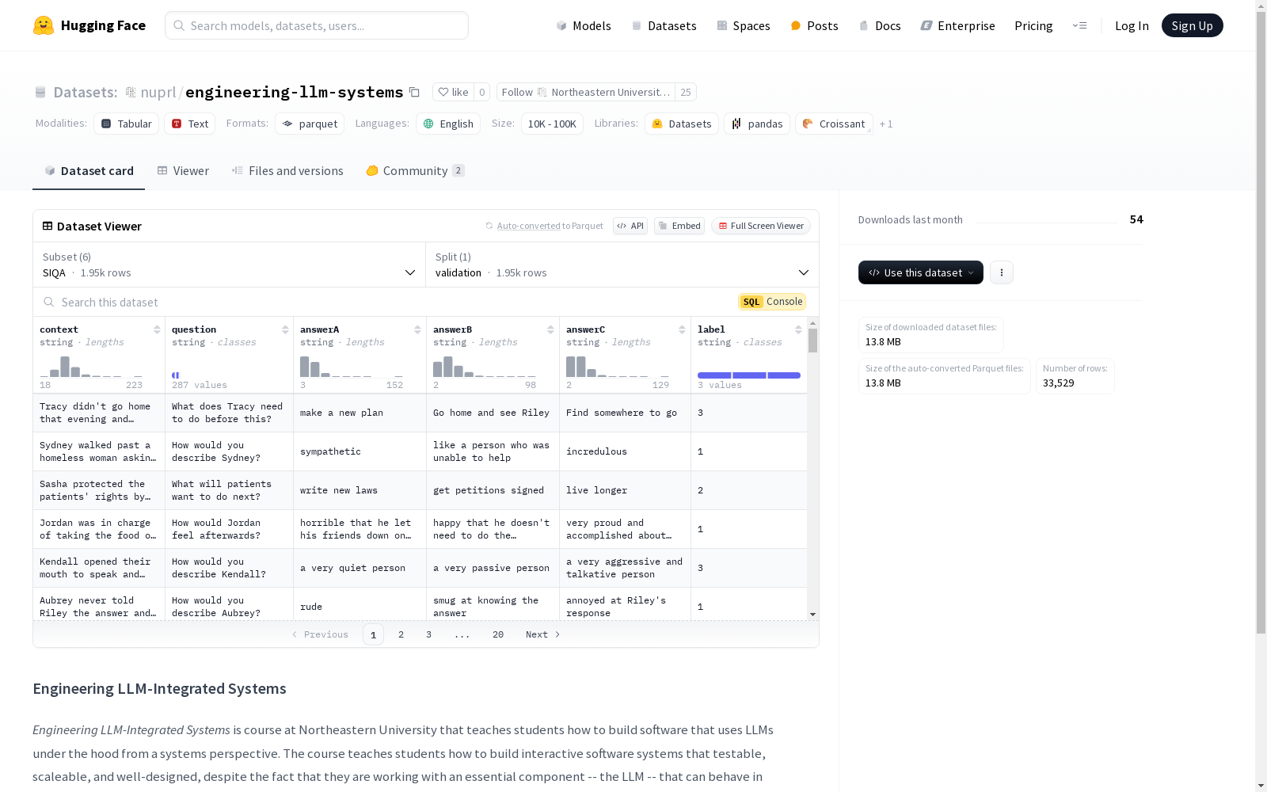The image size is (1267, 792).
Task: Click the parquet format tag
Action: (x=310, y=124)
